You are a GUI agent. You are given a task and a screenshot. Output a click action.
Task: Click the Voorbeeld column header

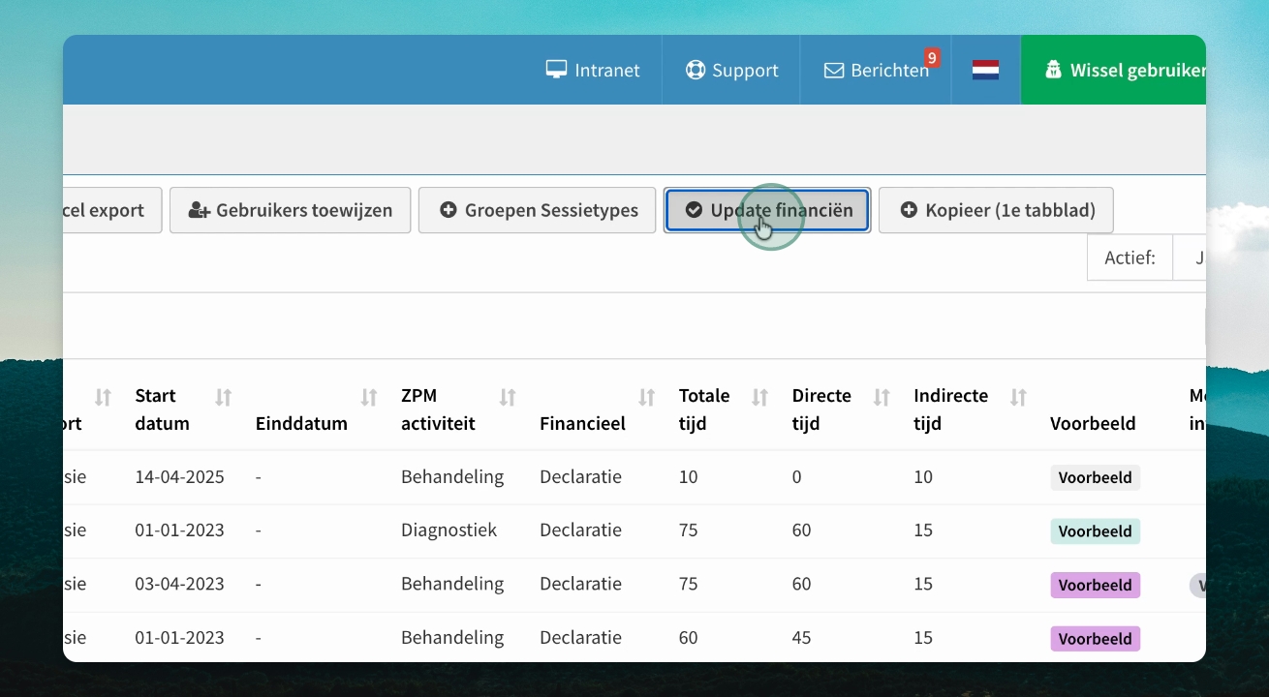[x=1093, y=423]
